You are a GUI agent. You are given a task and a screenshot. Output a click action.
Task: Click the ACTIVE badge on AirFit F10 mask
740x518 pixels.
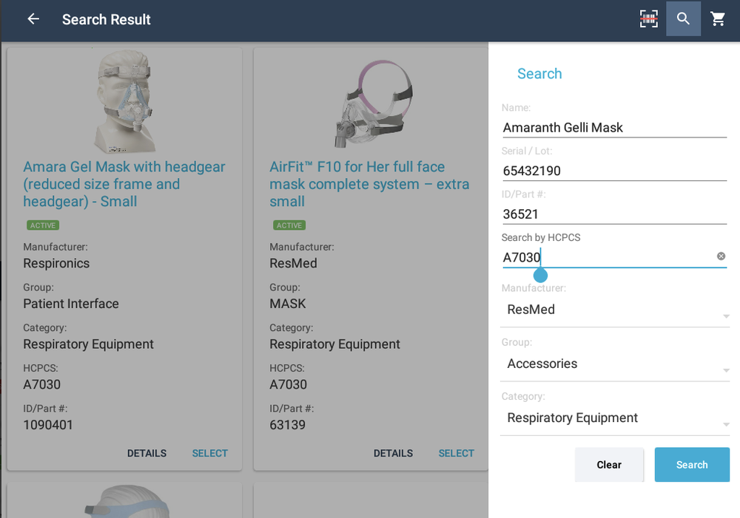[289, 225]
